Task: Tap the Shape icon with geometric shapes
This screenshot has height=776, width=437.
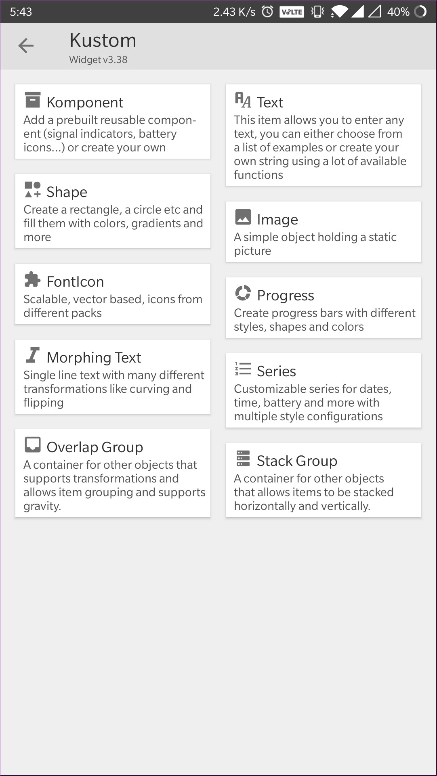Action: (33, 189)
